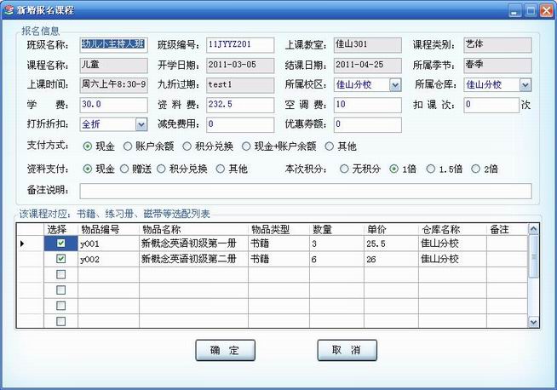557x390 pixels.
Task: Click the 上课教室 field showing 佳山301
Action: [368, 45]
